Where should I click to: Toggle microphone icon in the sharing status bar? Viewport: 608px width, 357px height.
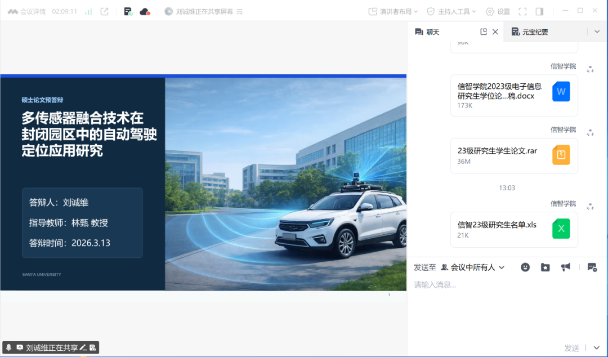pyautogui.click(x=8, y=347)
